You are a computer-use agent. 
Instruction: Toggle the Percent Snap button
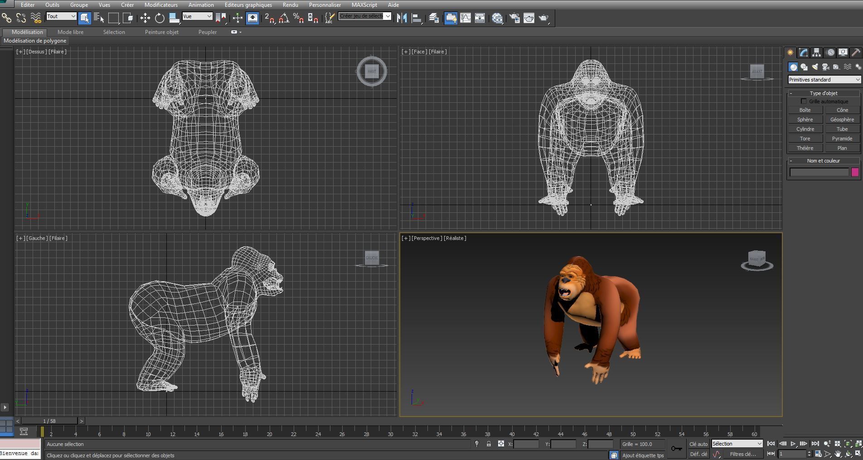(x=298, y=18)
